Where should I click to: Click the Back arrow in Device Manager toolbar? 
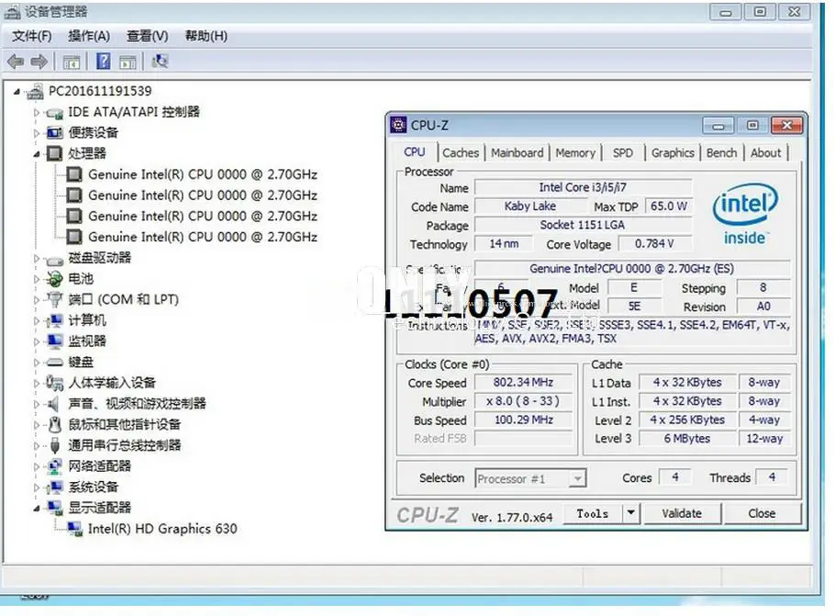point(16,62)
